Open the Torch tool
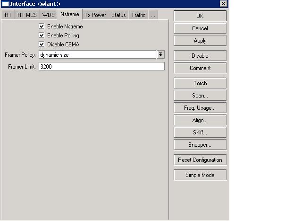This screenshot has height=221, width=302. (200, 83)
